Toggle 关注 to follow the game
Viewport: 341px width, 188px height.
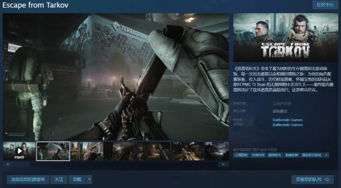point(59,179)
